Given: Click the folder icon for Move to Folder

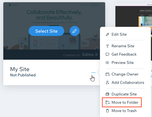Looking at the screenshot, I should [x=107, y=102].
